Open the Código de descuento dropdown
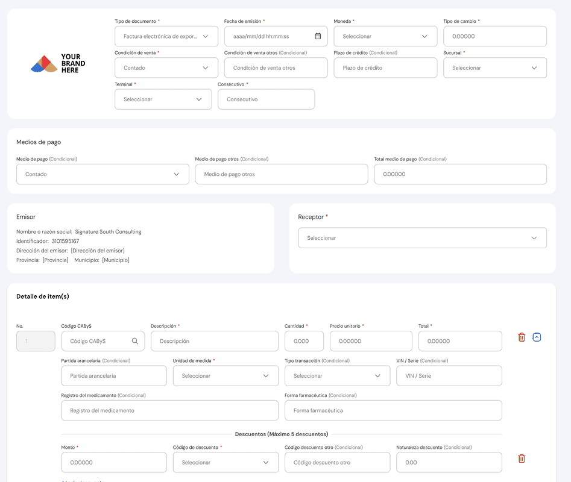The height and width of the screenshot is (482, 571). (226, 462)
